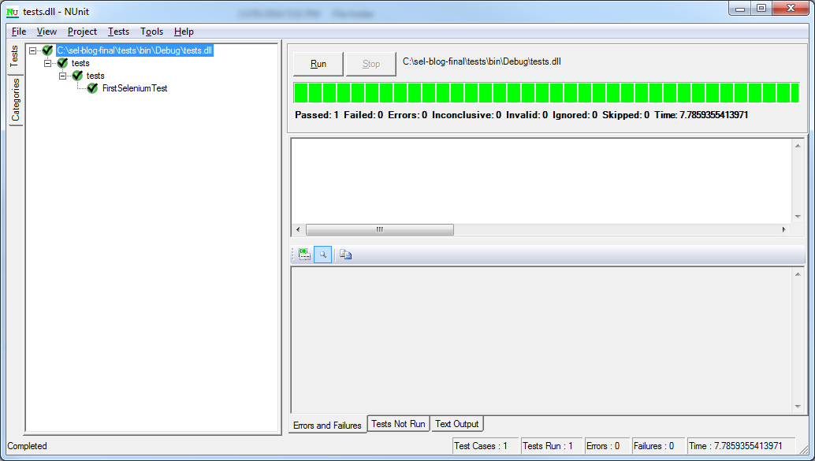Switch to the vertical Categories side tab
Screen dimensions: 815x461
point(16,100)
